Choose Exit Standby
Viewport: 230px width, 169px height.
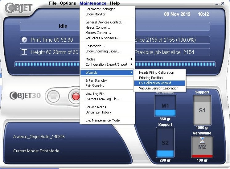[x=107, y=86]
